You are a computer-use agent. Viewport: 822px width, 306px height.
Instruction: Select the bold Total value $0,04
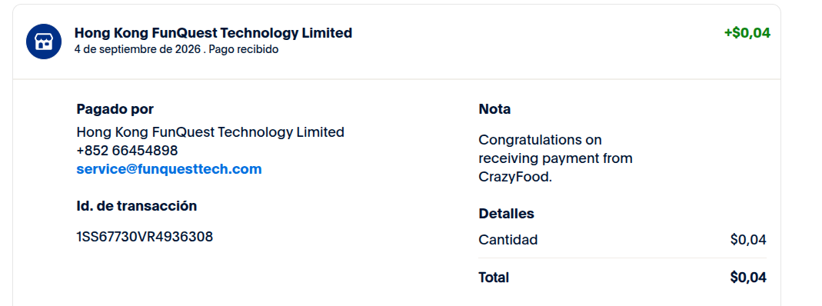[x=748, y=278]
